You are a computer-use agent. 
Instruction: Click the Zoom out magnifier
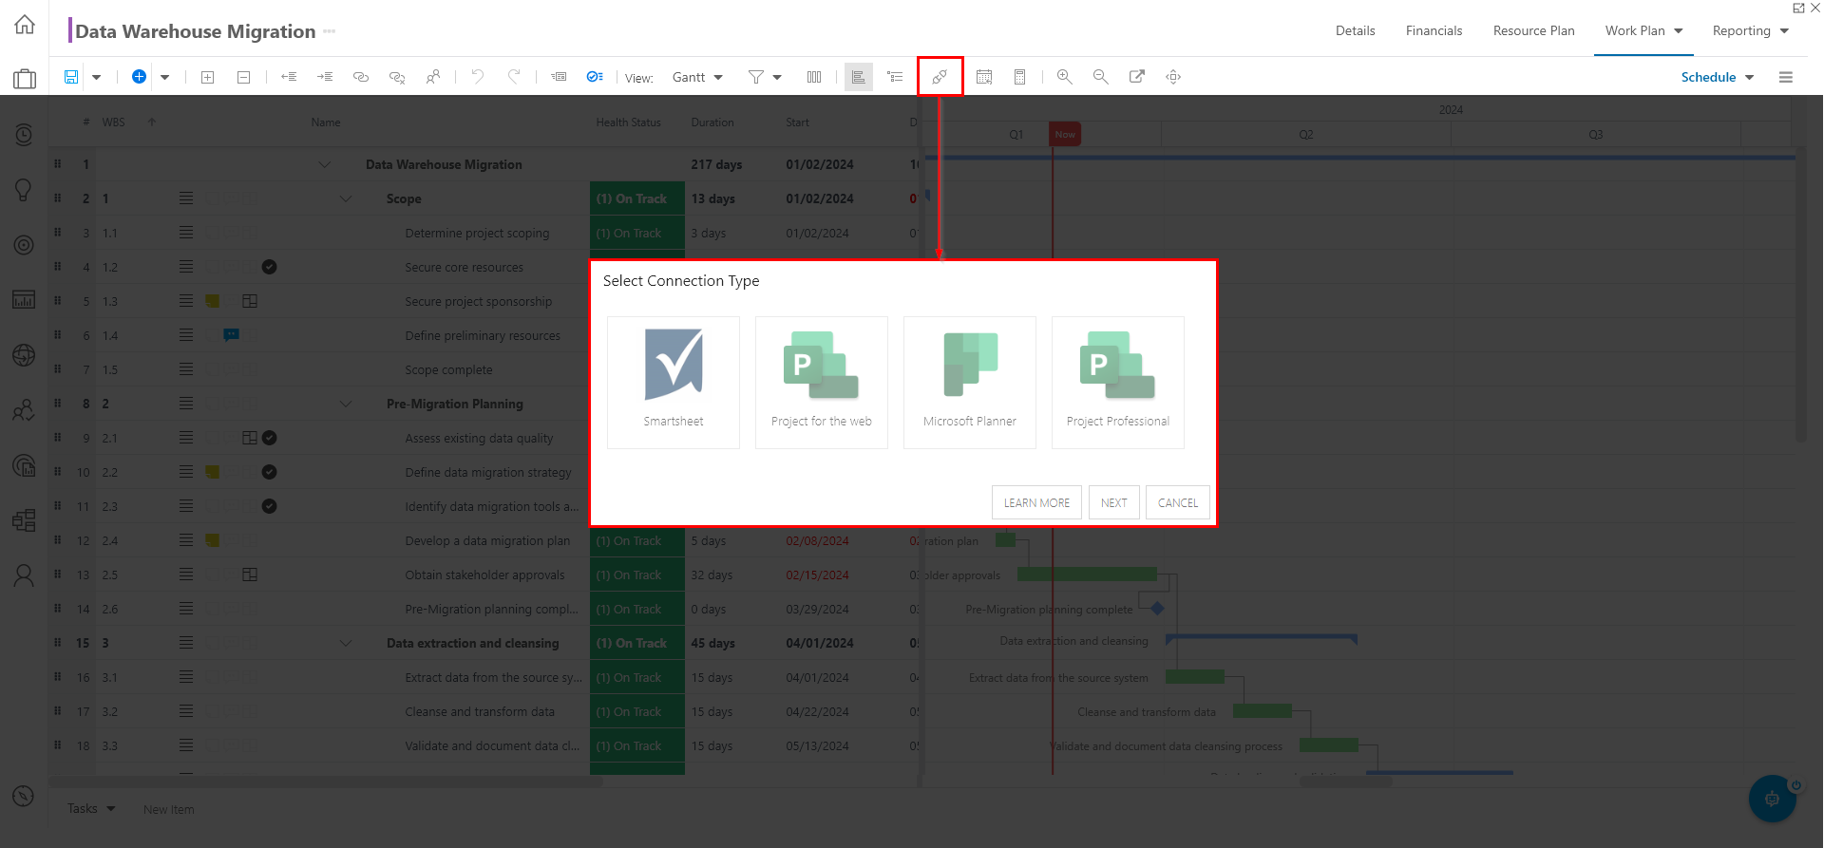click(x=1100, y=77)
